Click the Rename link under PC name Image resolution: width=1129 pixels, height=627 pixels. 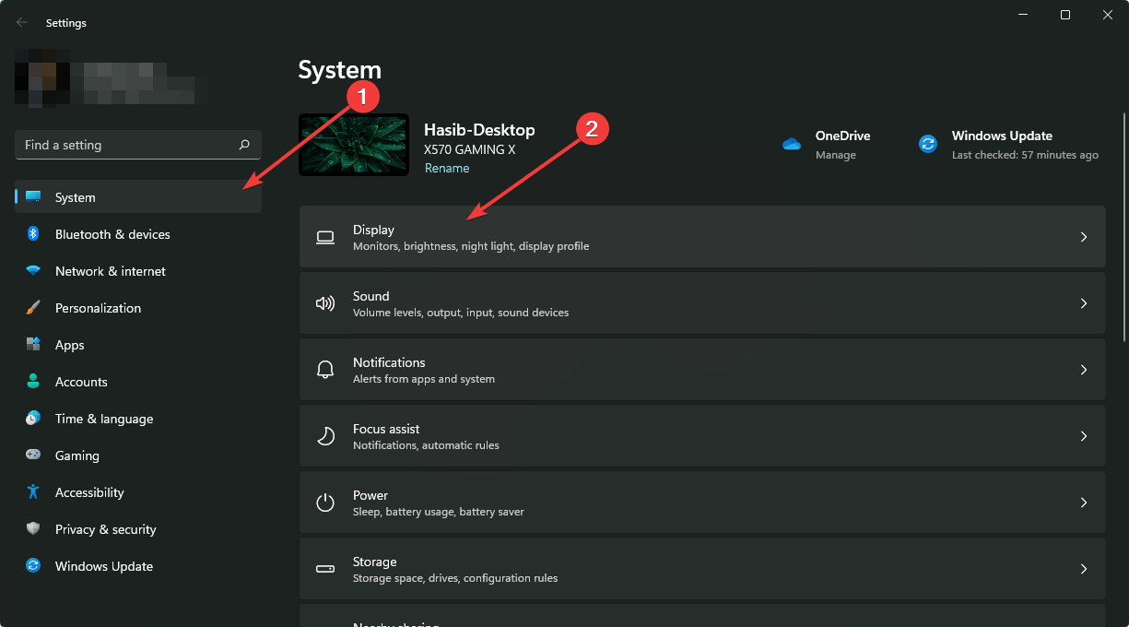[447, 168]
